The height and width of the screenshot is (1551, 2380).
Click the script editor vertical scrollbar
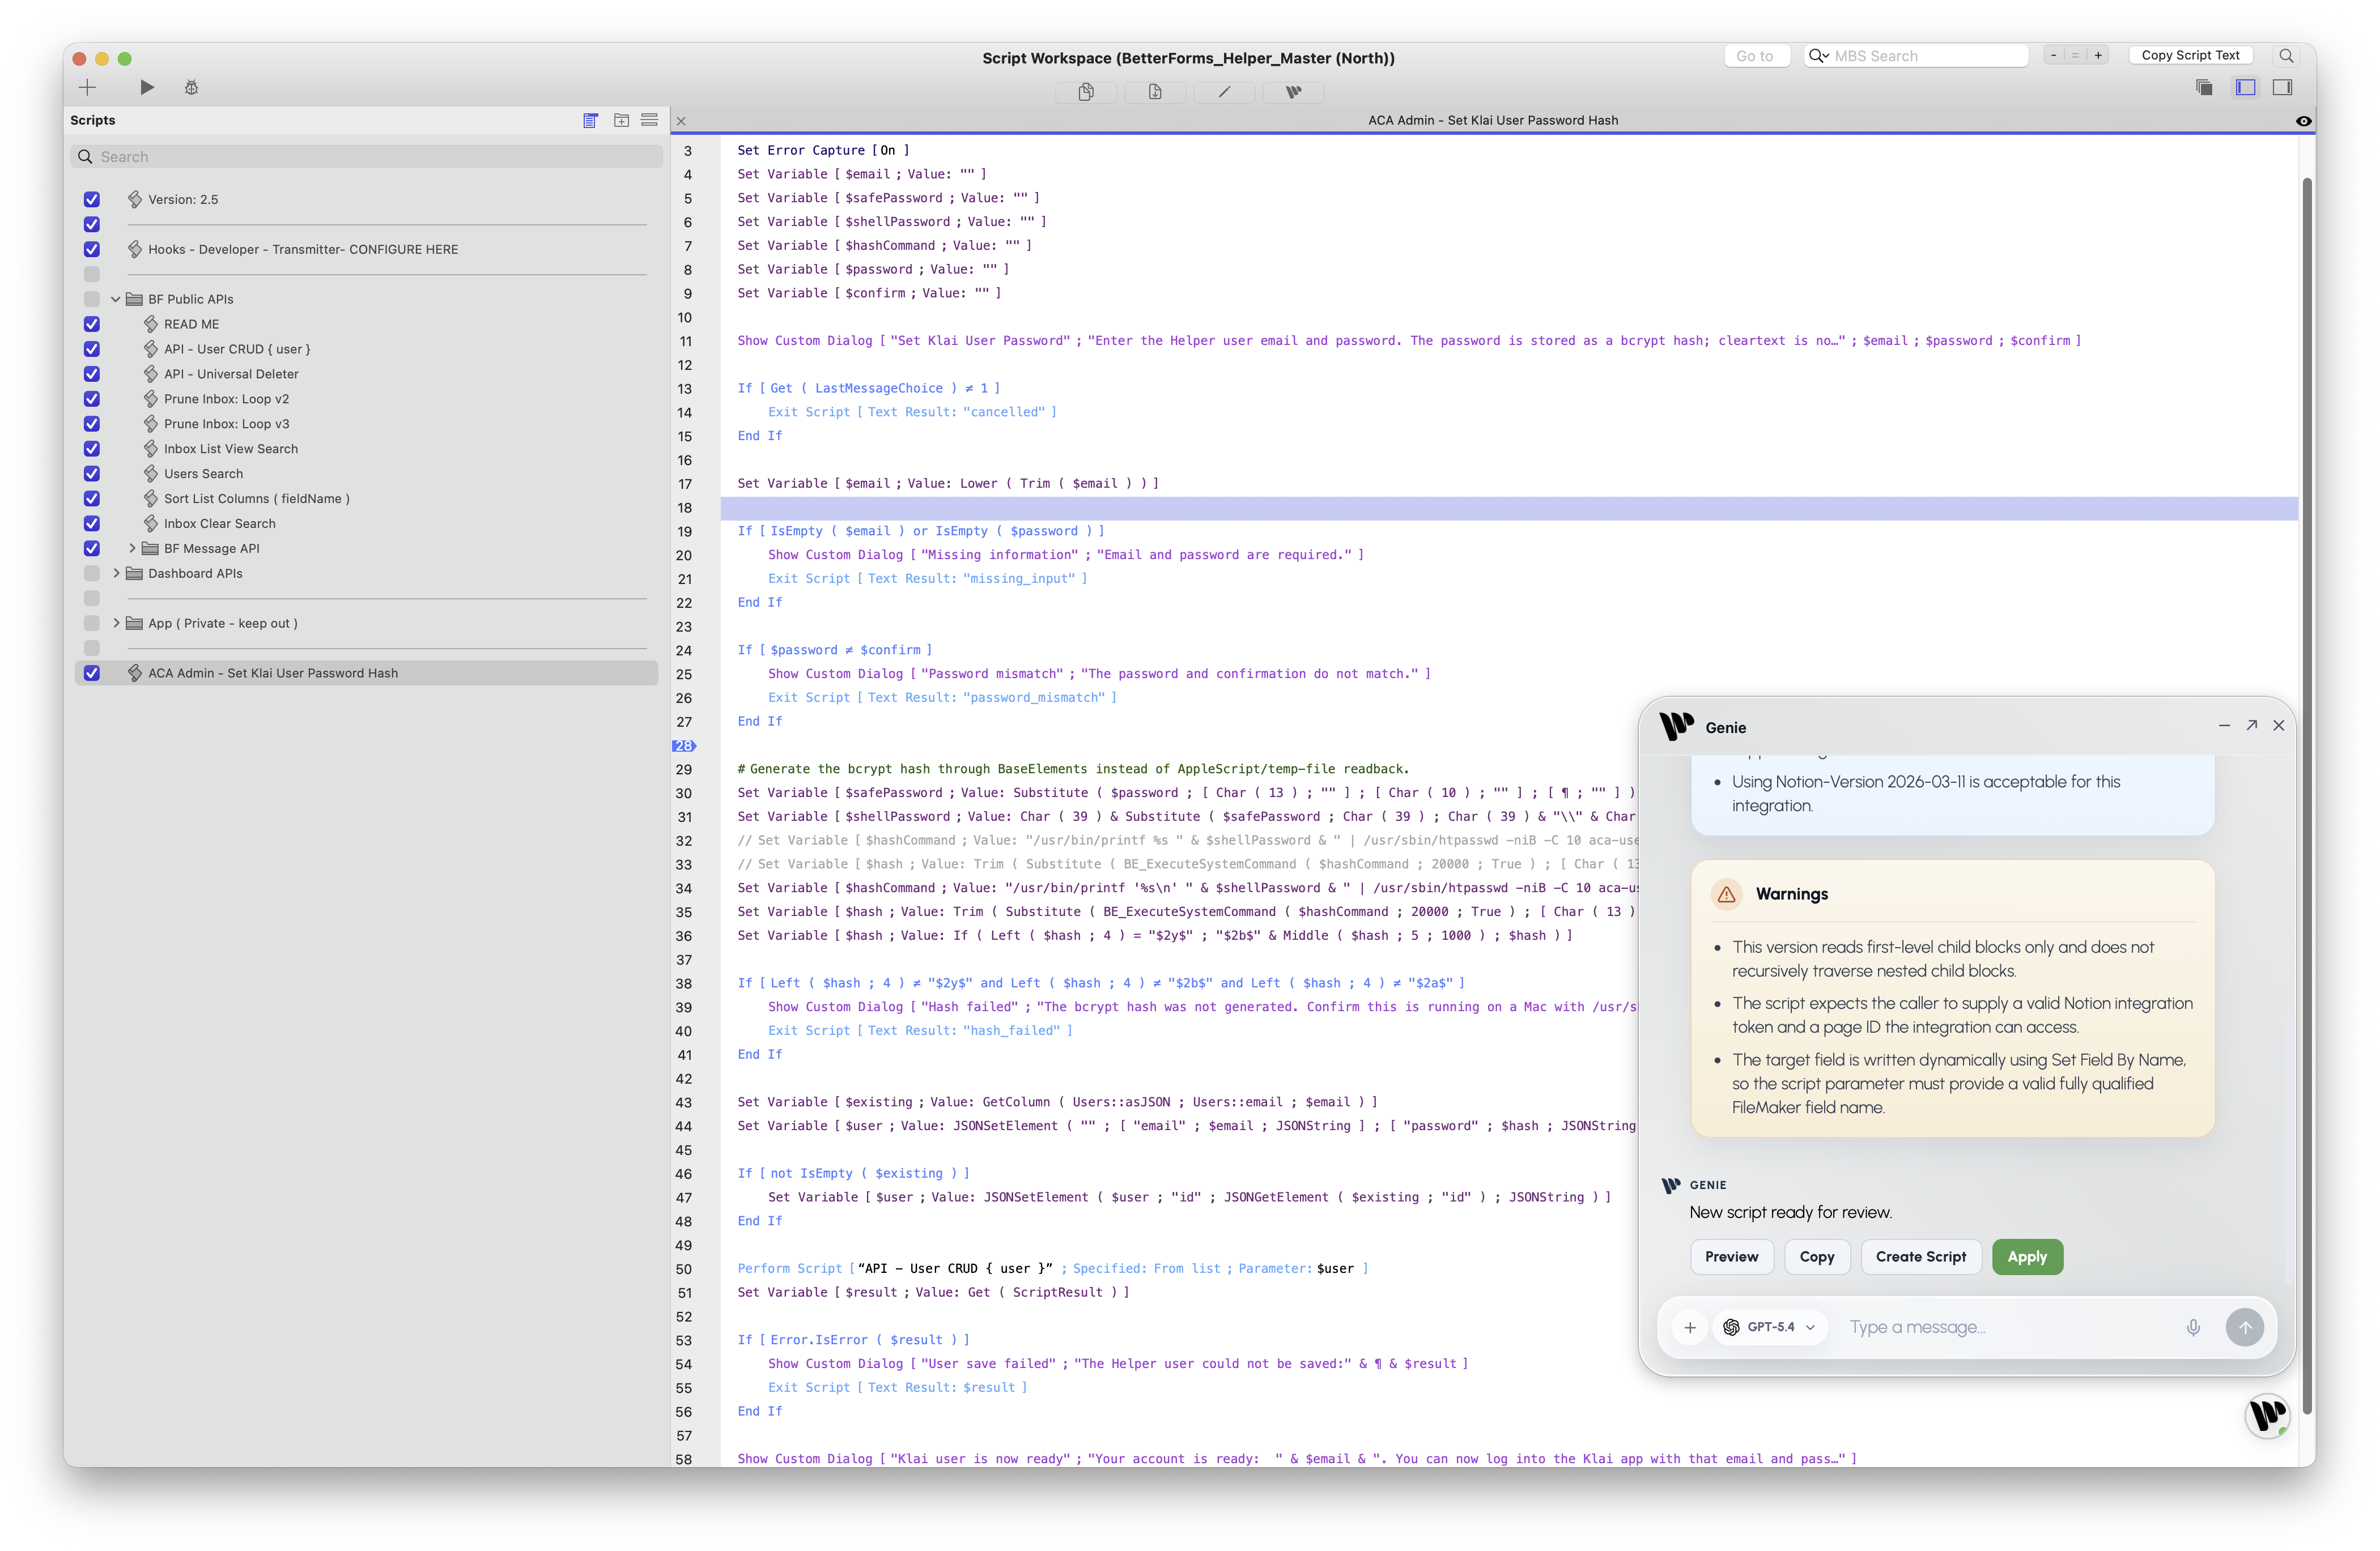pos(2307,795)
